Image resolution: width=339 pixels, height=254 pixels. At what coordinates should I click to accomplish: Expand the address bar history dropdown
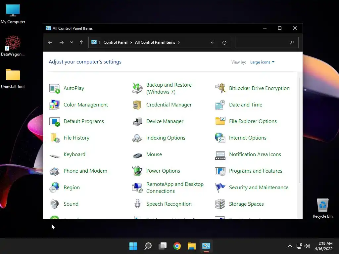(212, 43)
